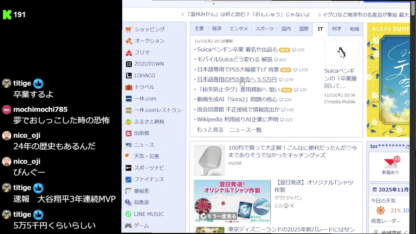Click nico_oji's avatar beside 24年の歴史もあるんだ
Image resolution: width=416 pixels, height=234 pixels.
click(x=6, y=136)
